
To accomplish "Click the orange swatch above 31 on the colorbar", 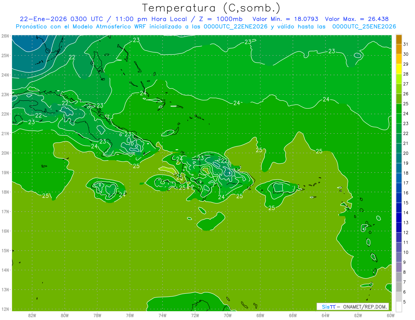I will coord(399,39).
